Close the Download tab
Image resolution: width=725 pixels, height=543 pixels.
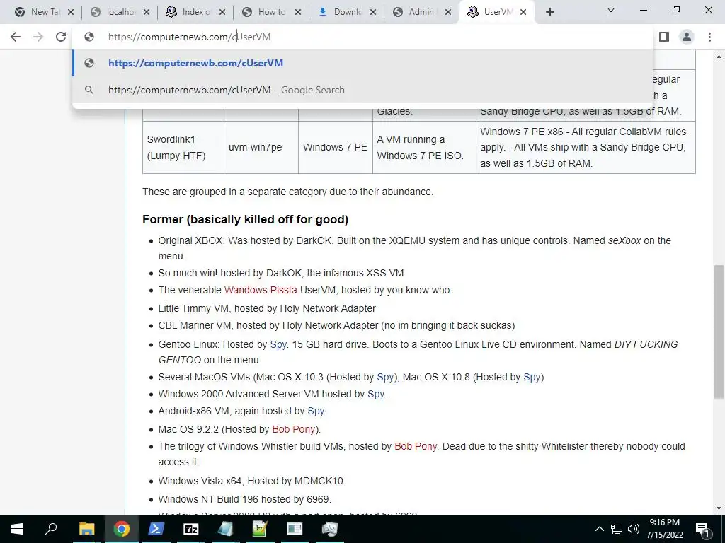click(373, 13)
